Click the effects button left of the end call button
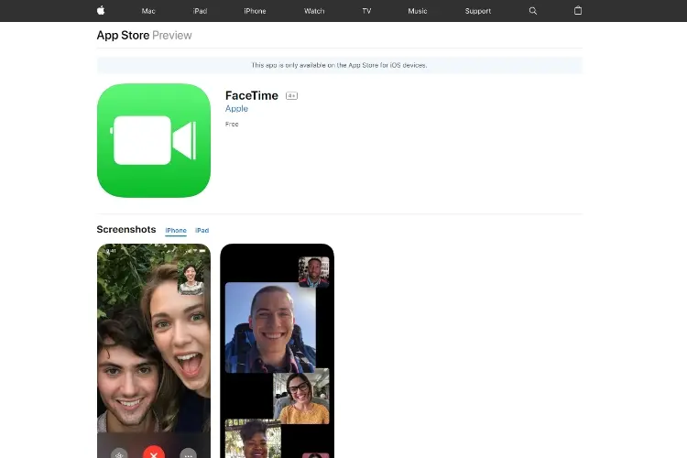Image resolution: width=687 pixels, height=458 pixels. pyautogui.click(x=119, y=454)
